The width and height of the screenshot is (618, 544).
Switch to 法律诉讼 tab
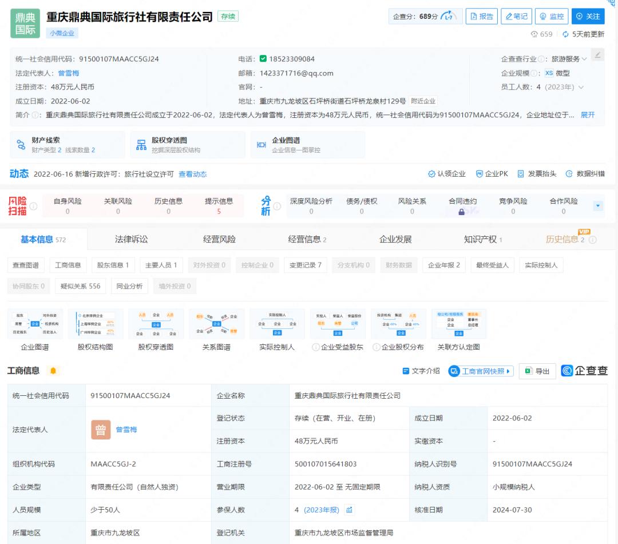(x=131, y=239)
